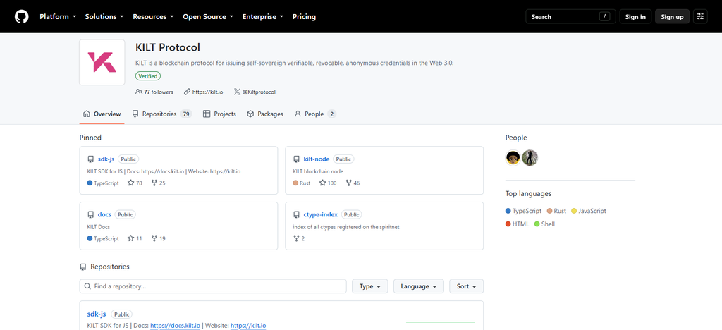Filter by HTML in Top languages
722x330 pixels.
pos(518,224)
